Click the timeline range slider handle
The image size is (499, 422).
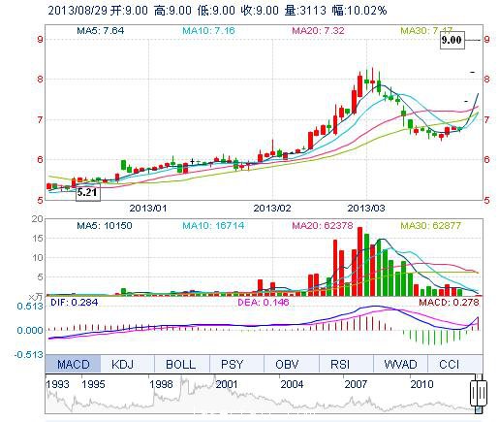tap(479, 394)
